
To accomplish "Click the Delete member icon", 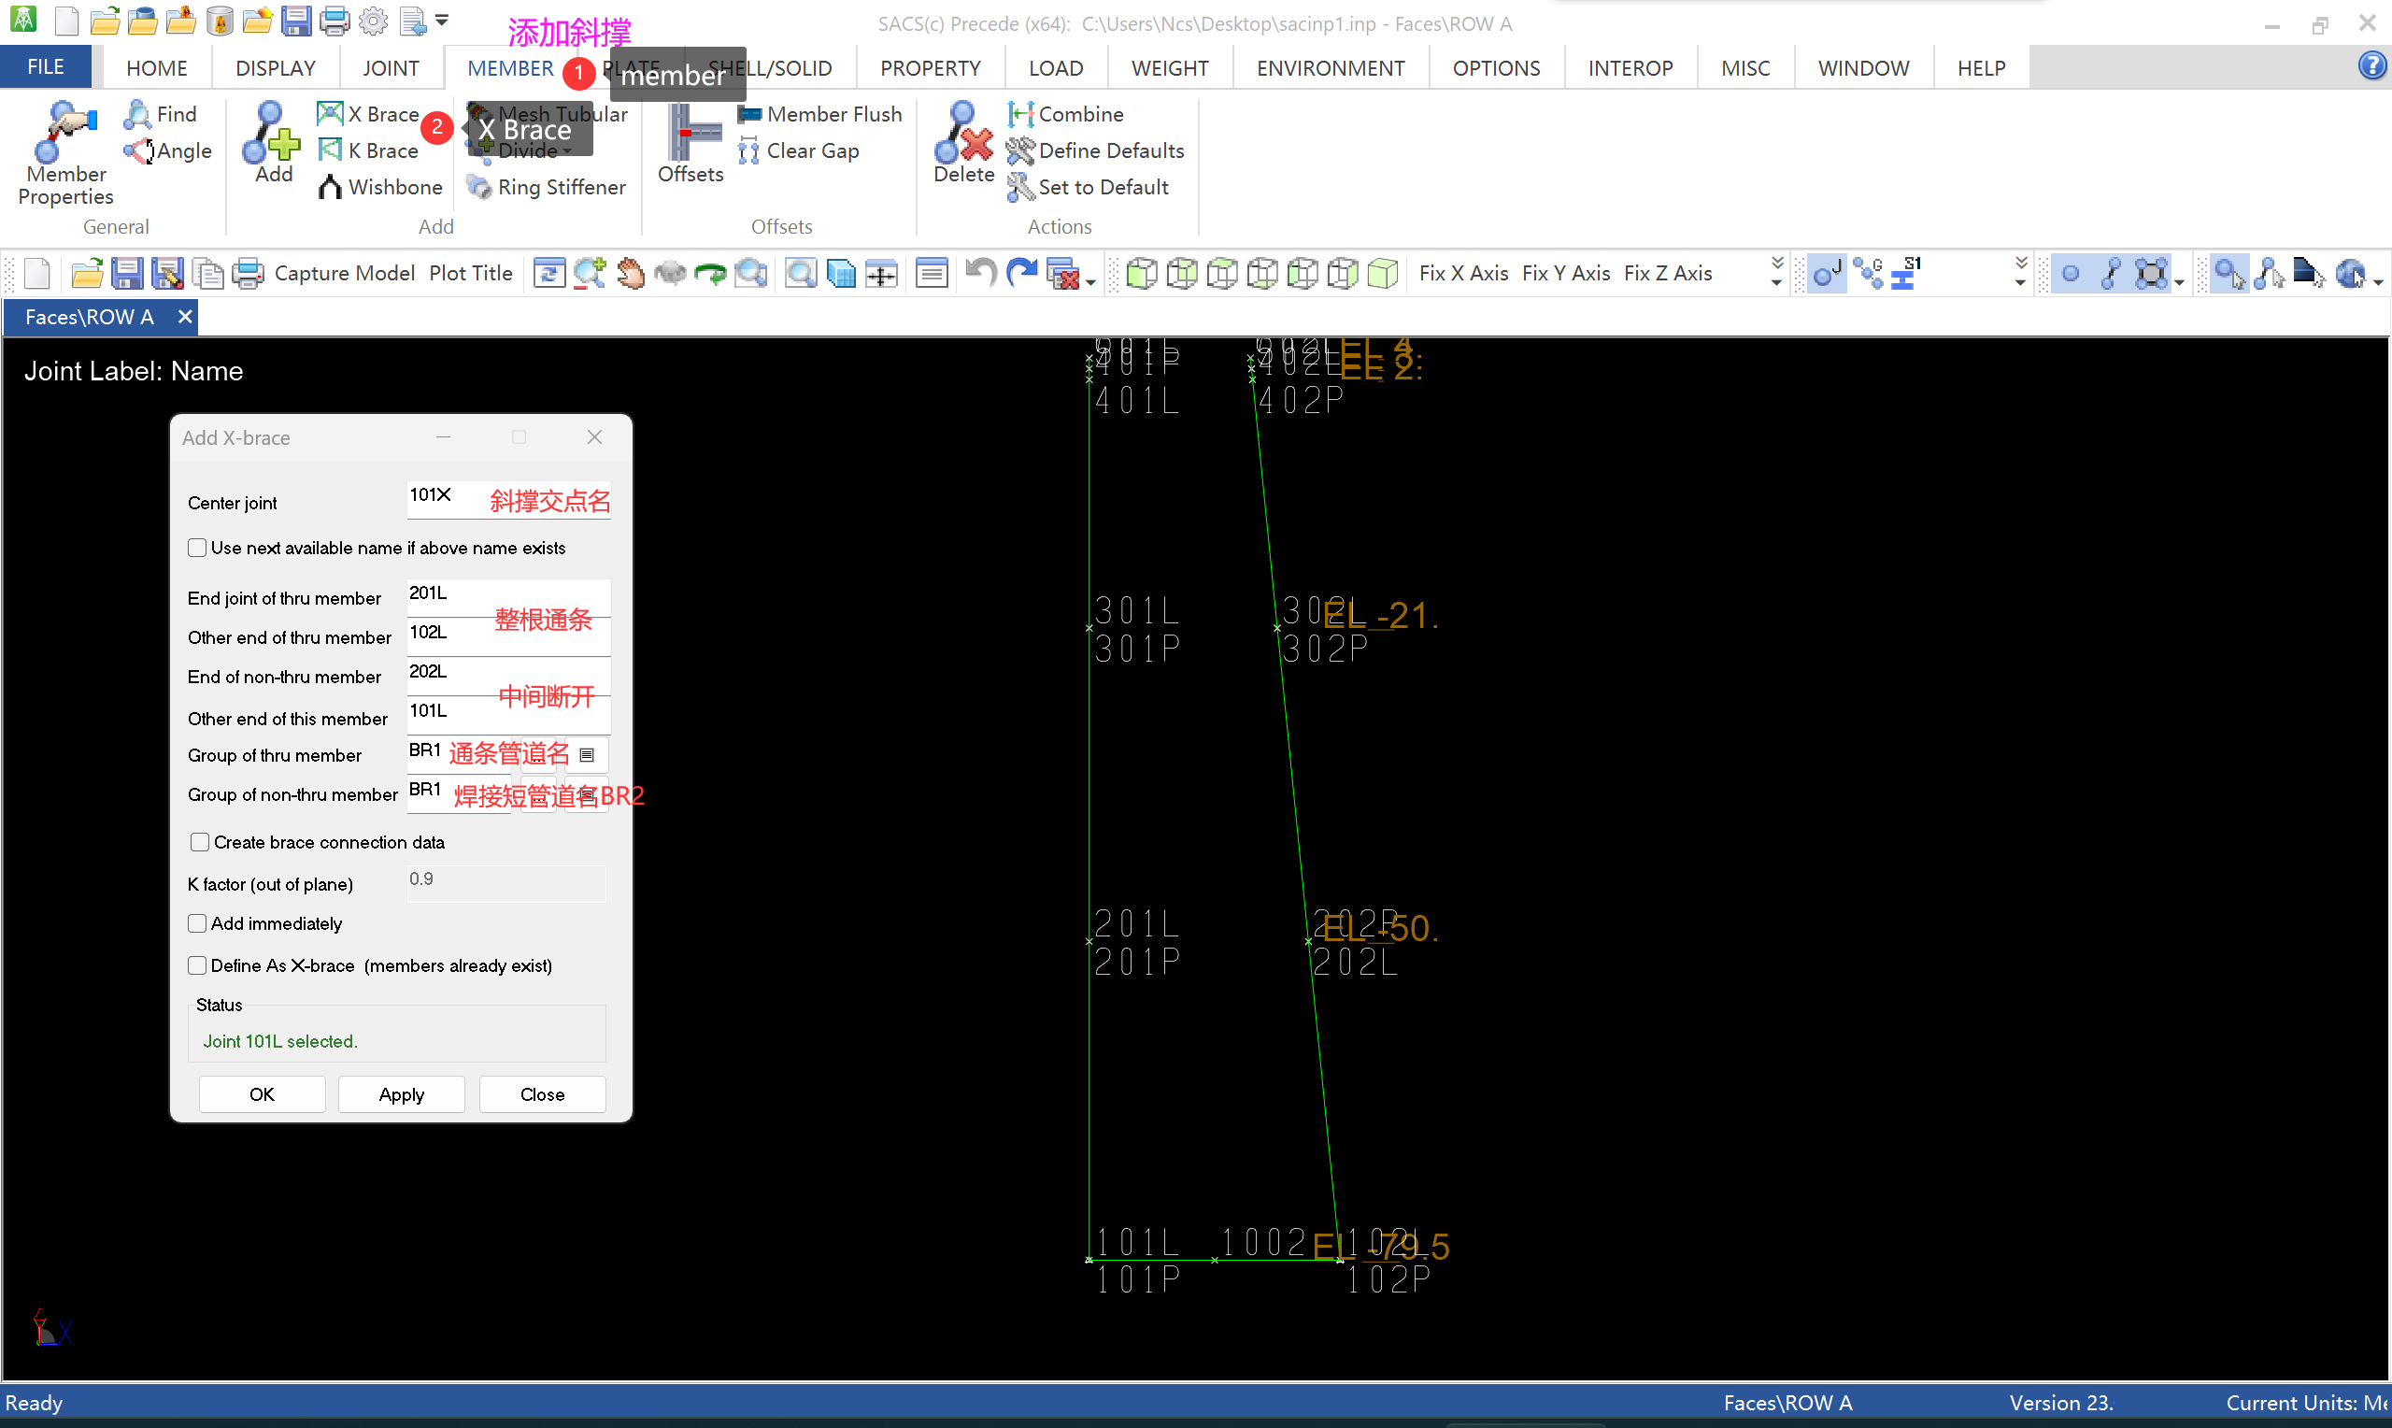I will [x=962, y=136].
